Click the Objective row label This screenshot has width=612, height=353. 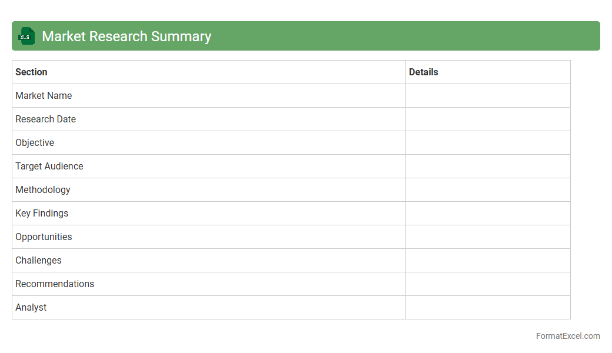(x=35, y=142)
